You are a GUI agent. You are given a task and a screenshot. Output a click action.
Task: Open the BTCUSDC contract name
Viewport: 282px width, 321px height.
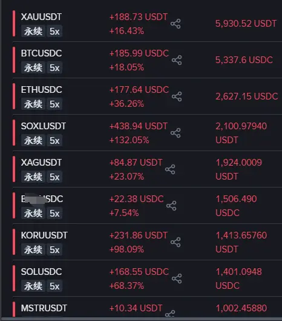point(41,53)
